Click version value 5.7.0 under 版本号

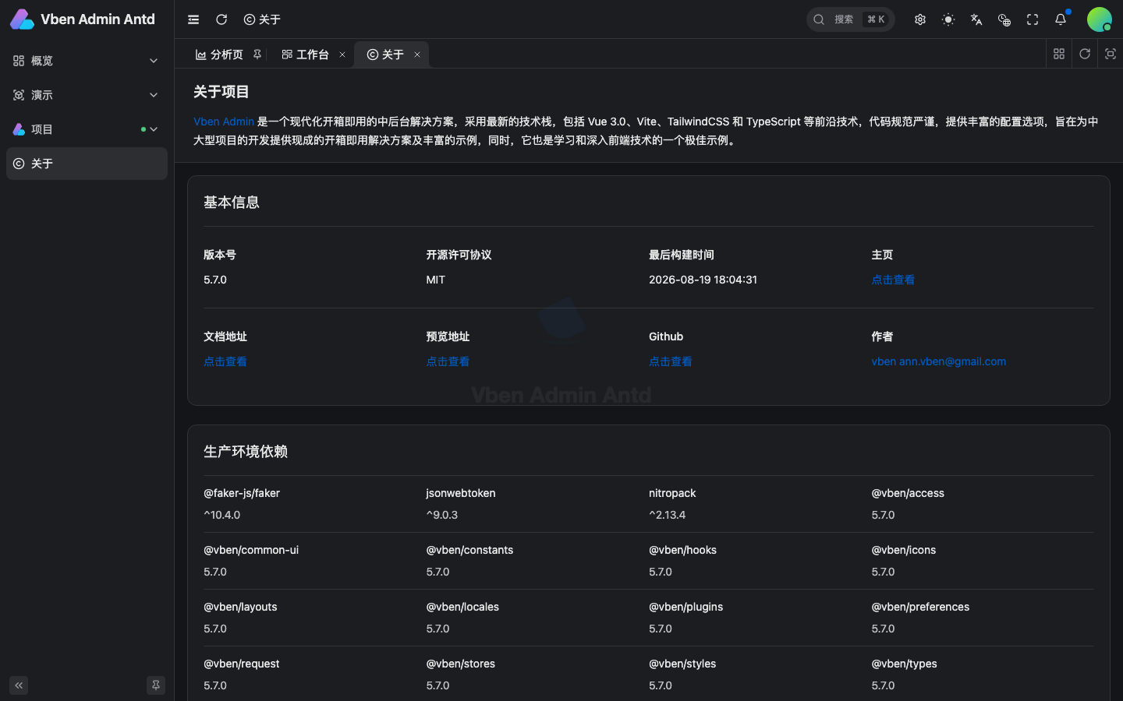click(215, 280)
